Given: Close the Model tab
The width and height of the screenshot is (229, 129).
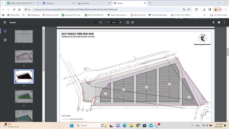Looking at the screenshot, I should click(145, 3).
